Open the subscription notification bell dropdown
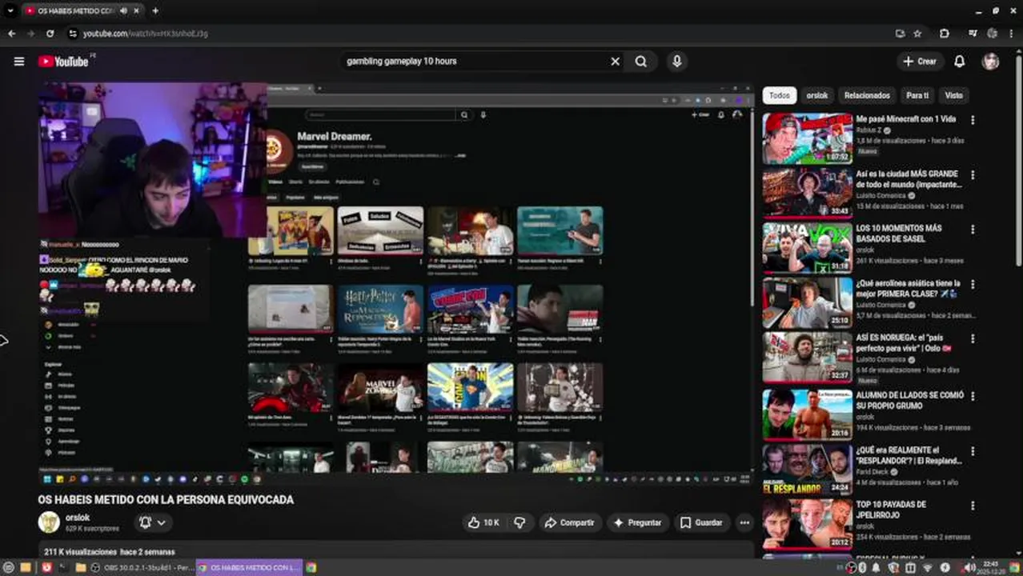Image resolution: width=1023 pixels, height=576 pixels. [152, 522]
